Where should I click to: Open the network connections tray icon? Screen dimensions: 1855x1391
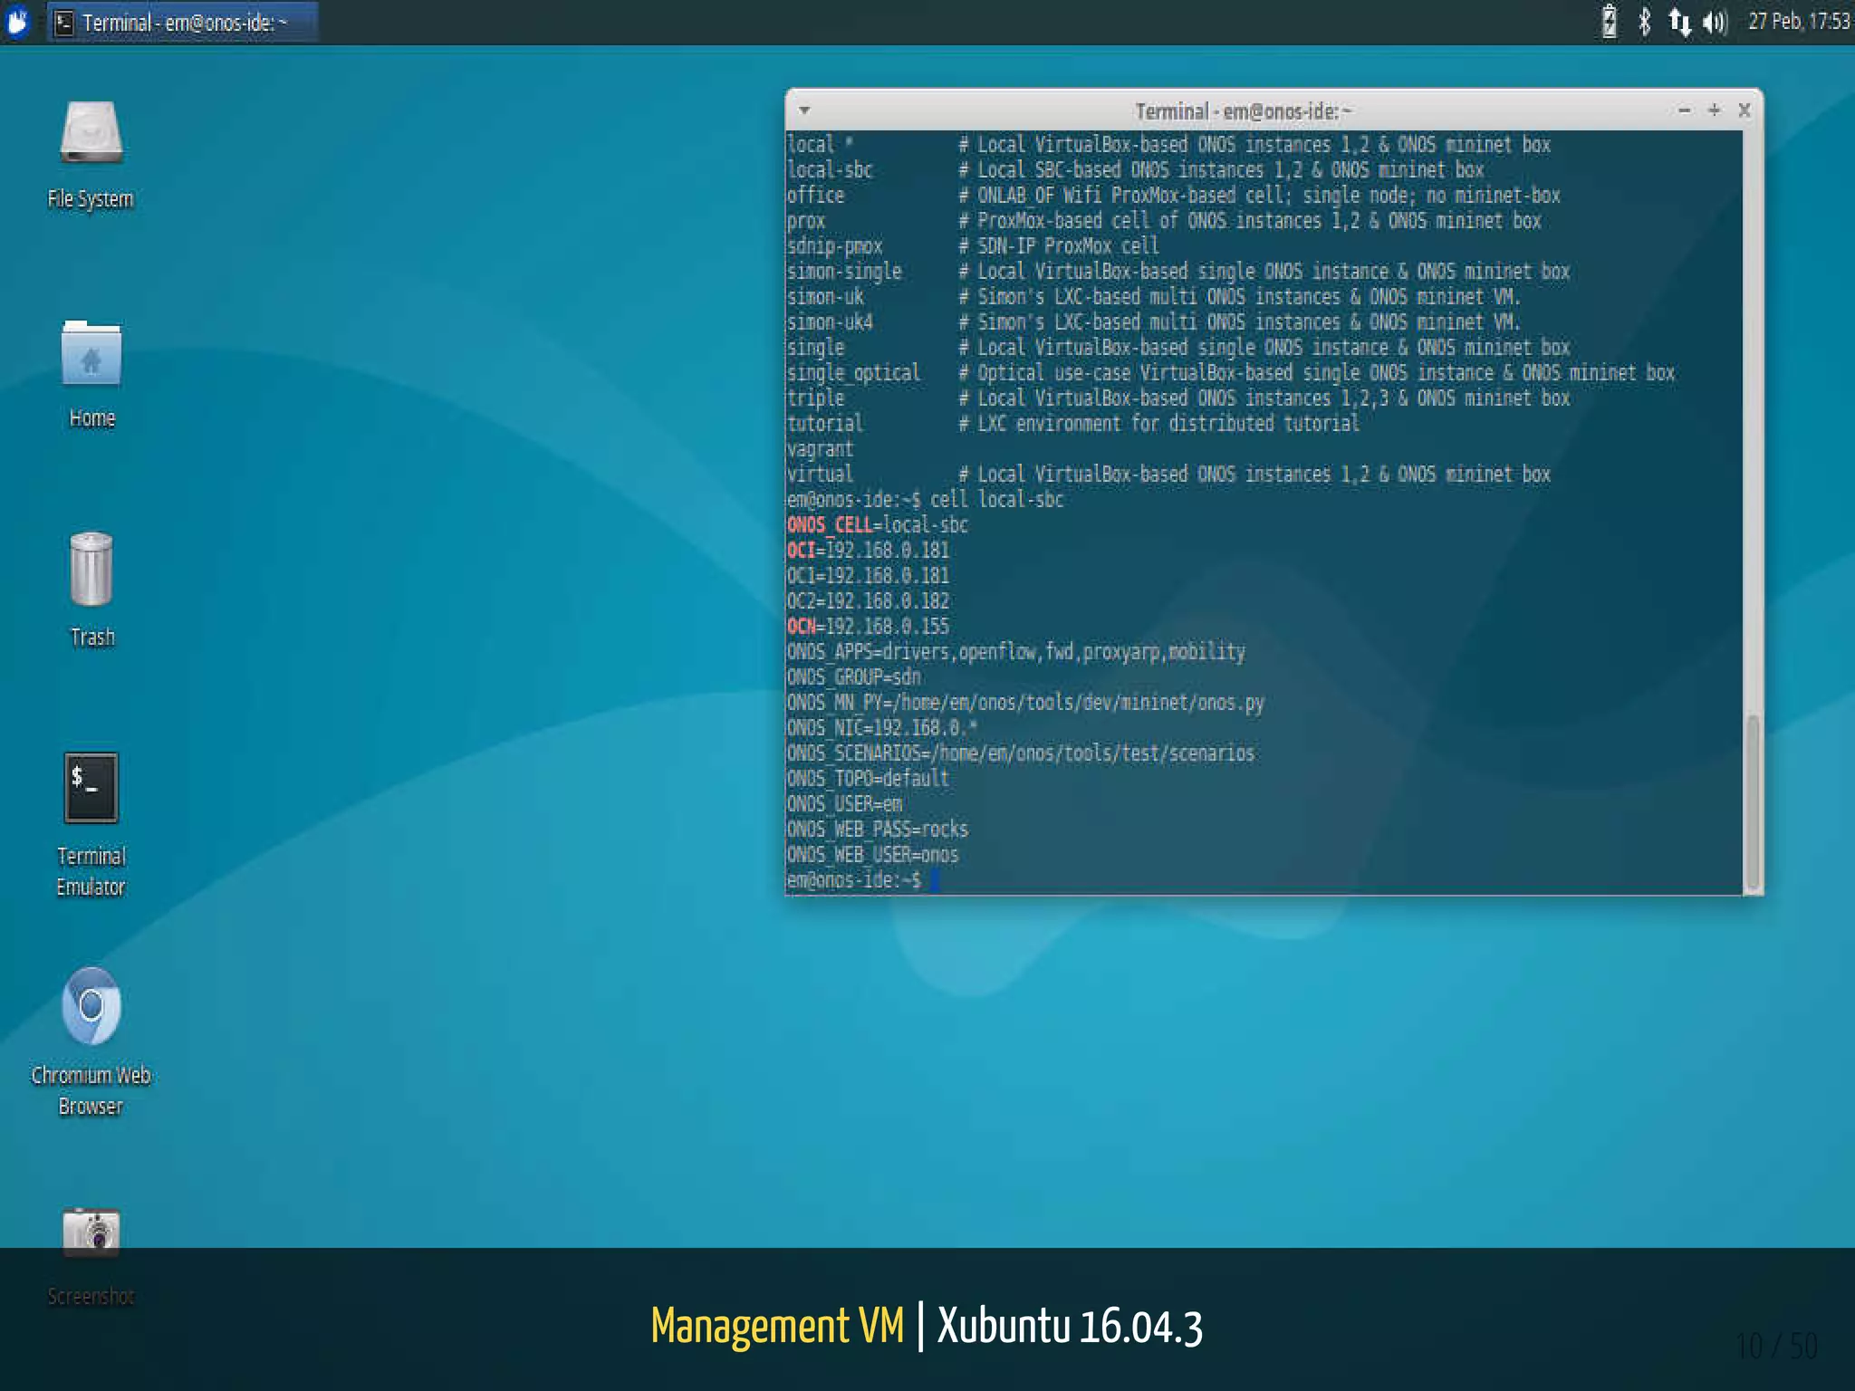tap(1680, 22)
